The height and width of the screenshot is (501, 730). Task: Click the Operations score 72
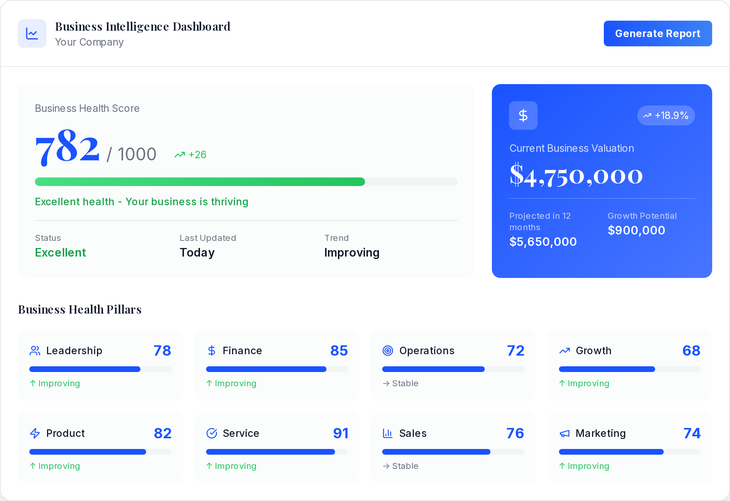(516, 351)
